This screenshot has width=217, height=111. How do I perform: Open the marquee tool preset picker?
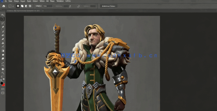11,6
